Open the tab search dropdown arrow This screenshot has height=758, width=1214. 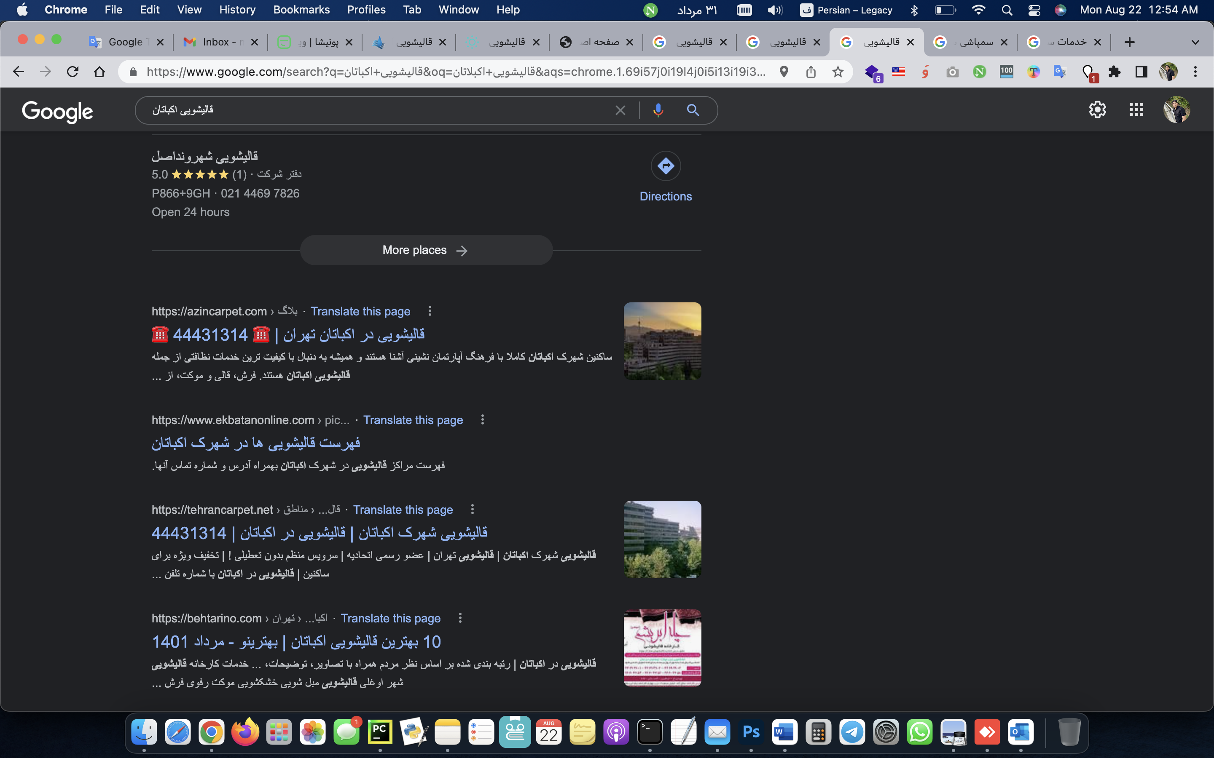click(x=1195, y=42)
